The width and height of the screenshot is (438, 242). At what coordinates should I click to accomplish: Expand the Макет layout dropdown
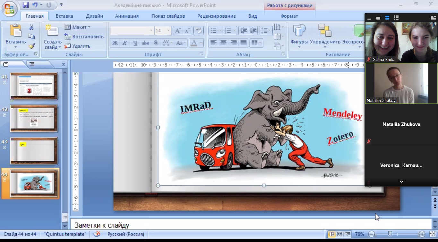tap(89, 27)
